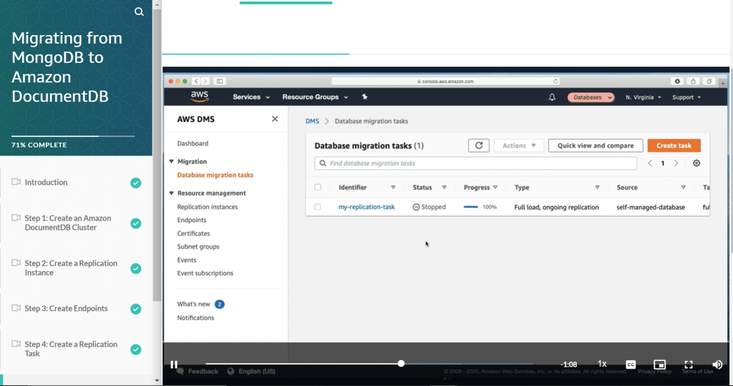Open table preferences gear icon
This screenshot has width=733, height=386.
point(696,163)
